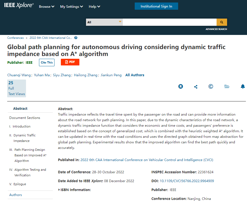
Task: Select the Abstract tab in sidebar
Action: coord(20,109)
